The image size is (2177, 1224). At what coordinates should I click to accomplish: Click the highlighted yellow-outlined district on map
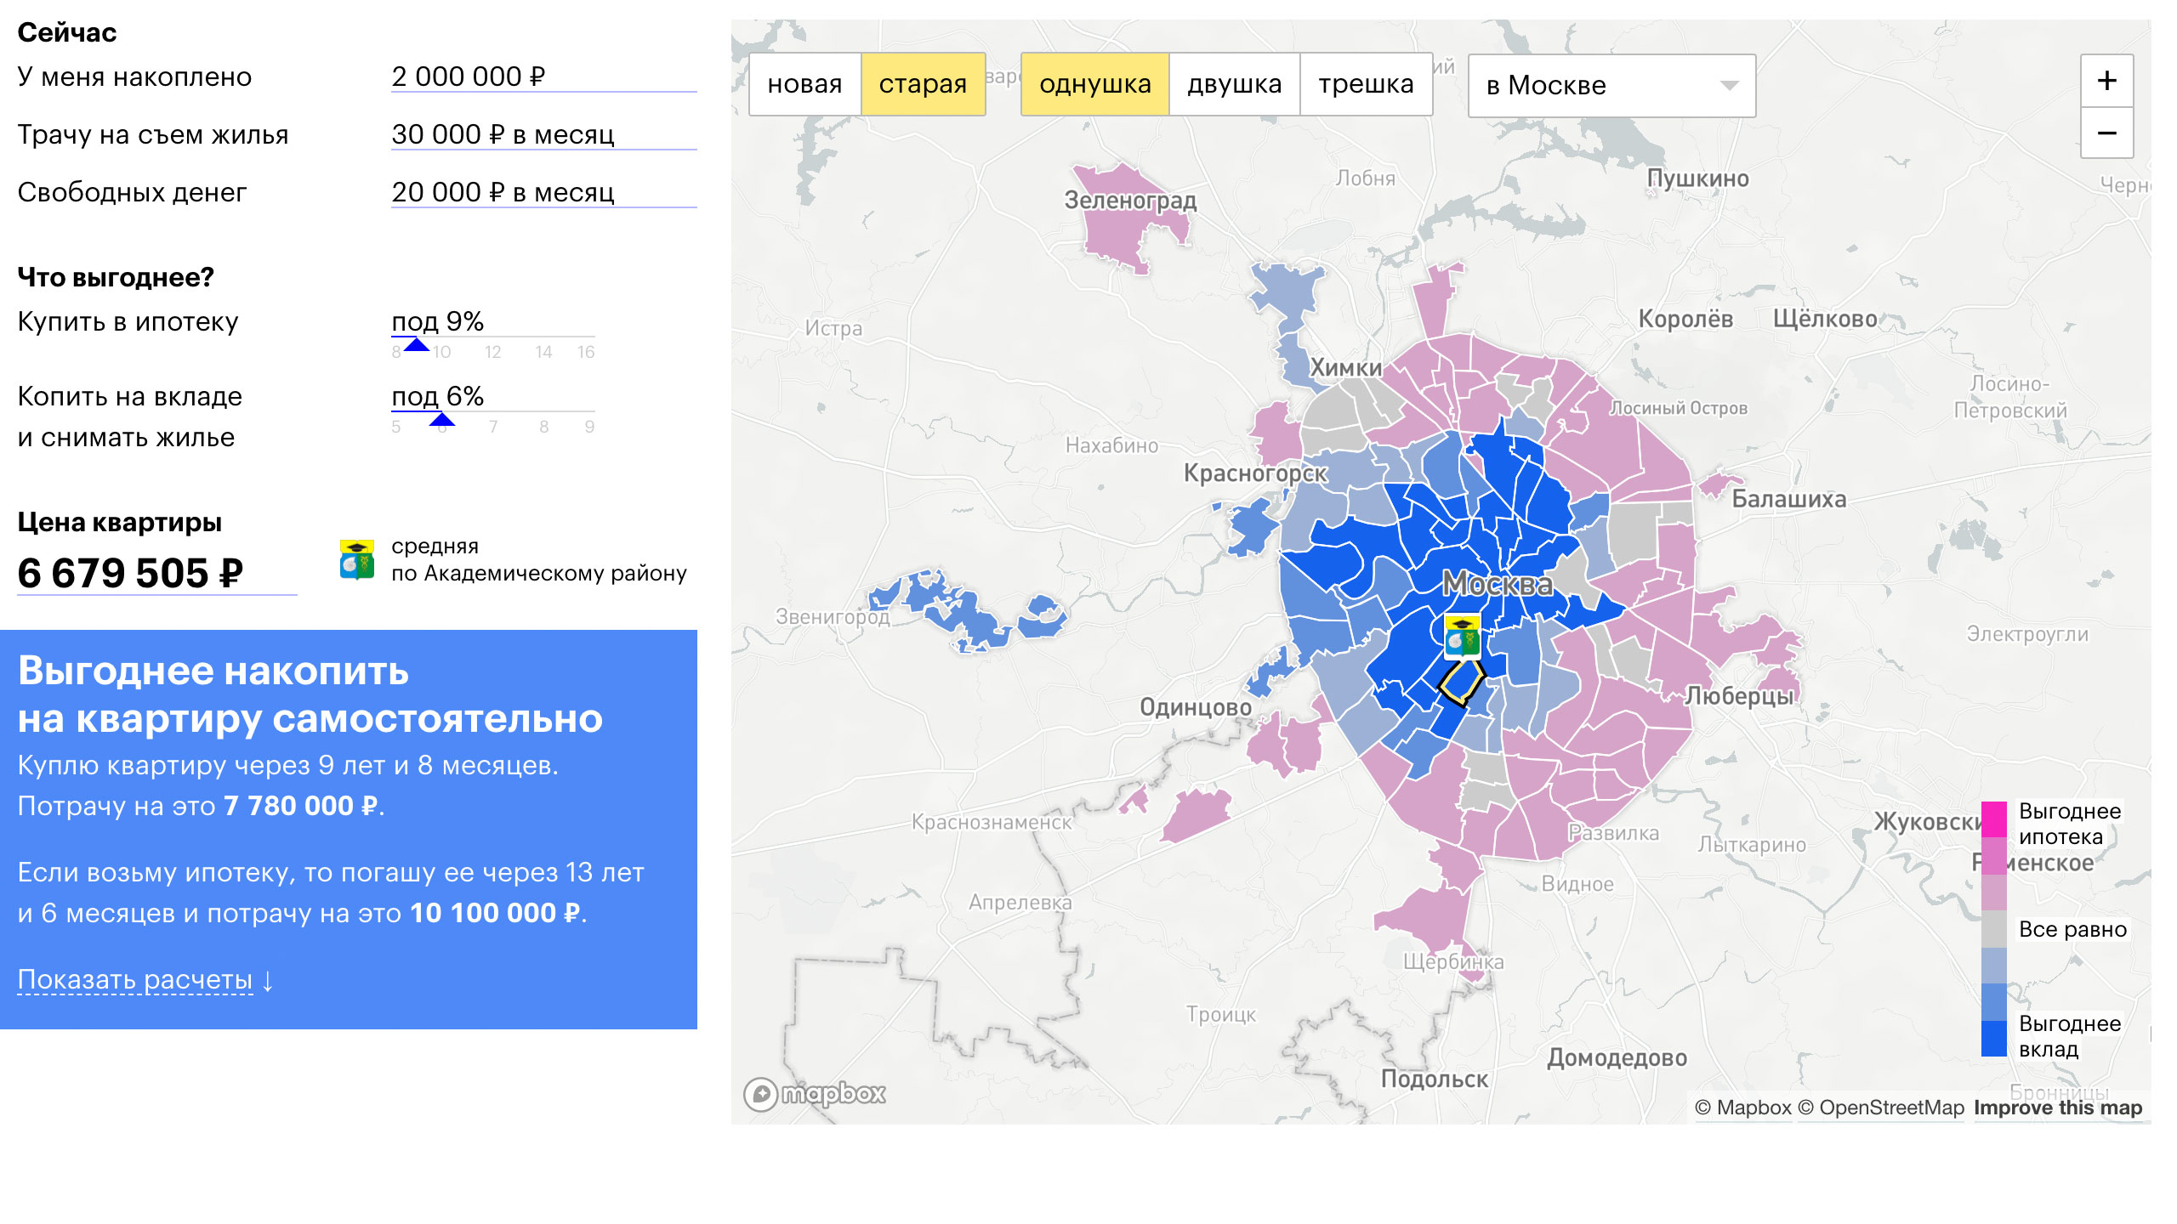pos(1461,683)
